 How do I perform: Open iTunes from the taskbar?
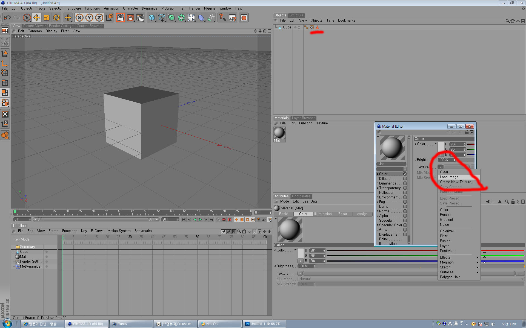131,324
